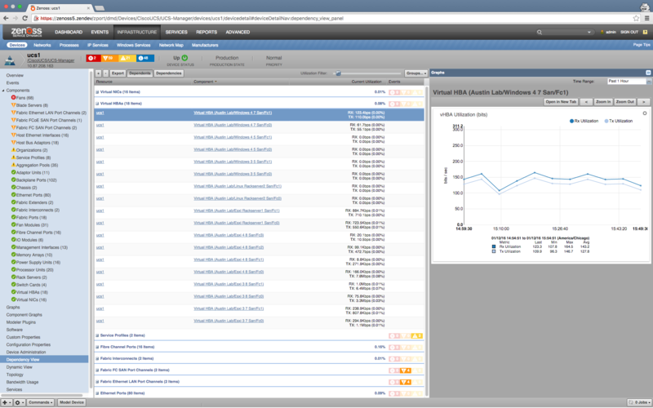The height and width of the screenshot is (408, 653).
Task: Expand the Service Profiles (2 items) group
Action: pyautogui.click(x=97, y=335)
